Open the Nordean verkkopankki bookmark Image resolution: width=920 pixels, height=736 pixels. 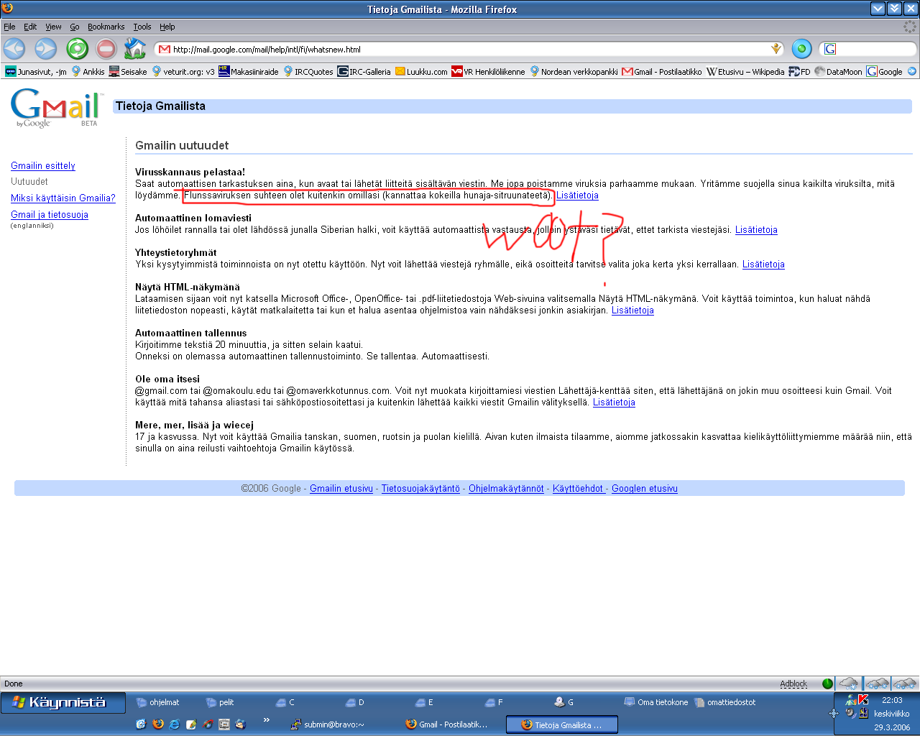[574, 71]
